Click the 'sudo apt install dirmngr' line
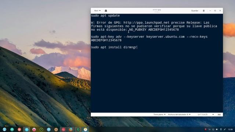This screenshot has height=132, width=235. [x=114, y=47]
